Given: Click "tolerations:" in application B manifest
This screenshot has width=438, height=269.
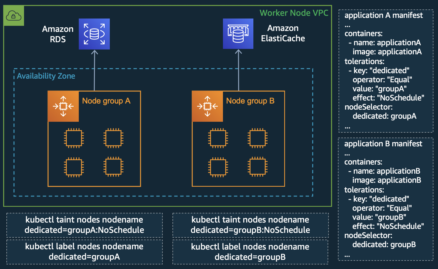Looking at the screenshot, I should click(364, 190).
